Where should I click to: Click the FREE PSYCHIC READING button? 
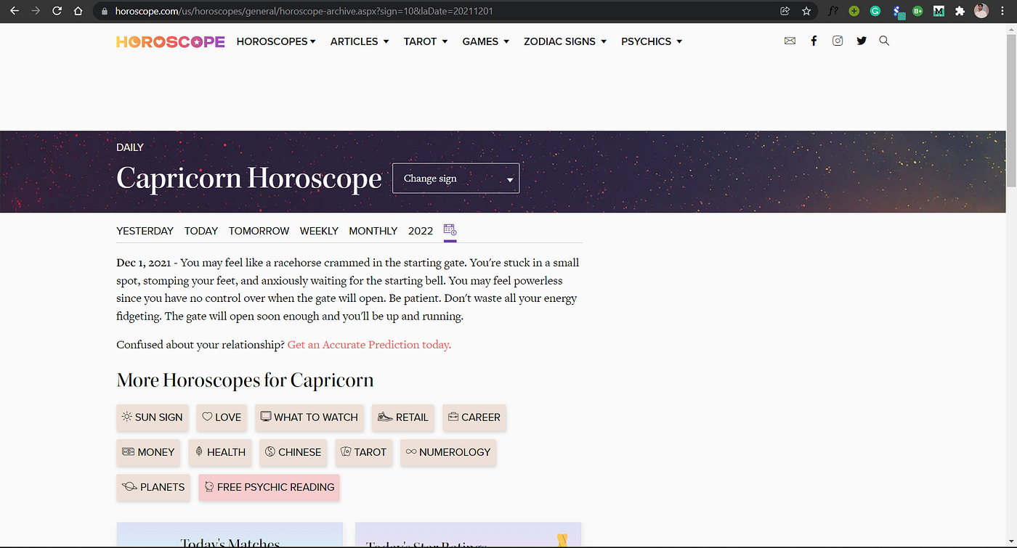[269, 487]
